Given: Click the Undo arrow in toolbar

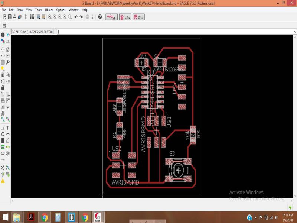Looking at the screenshot, I should click(76, 17).
